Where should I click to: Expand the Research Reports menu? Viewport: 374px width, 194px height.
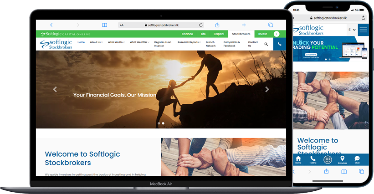pyautogui.click(x=189, y=42)
